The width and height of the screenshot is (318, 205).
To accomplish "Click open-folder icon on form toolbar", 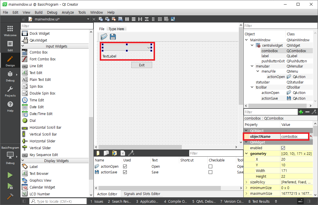I will pos(104,37).
